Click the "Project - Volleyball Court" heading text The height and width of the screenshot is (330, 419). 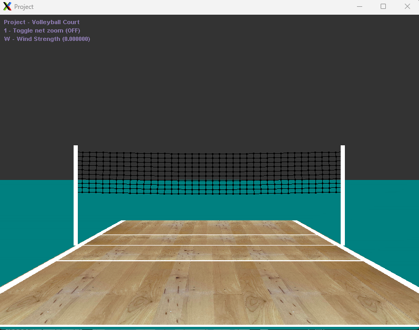[42, 22]
